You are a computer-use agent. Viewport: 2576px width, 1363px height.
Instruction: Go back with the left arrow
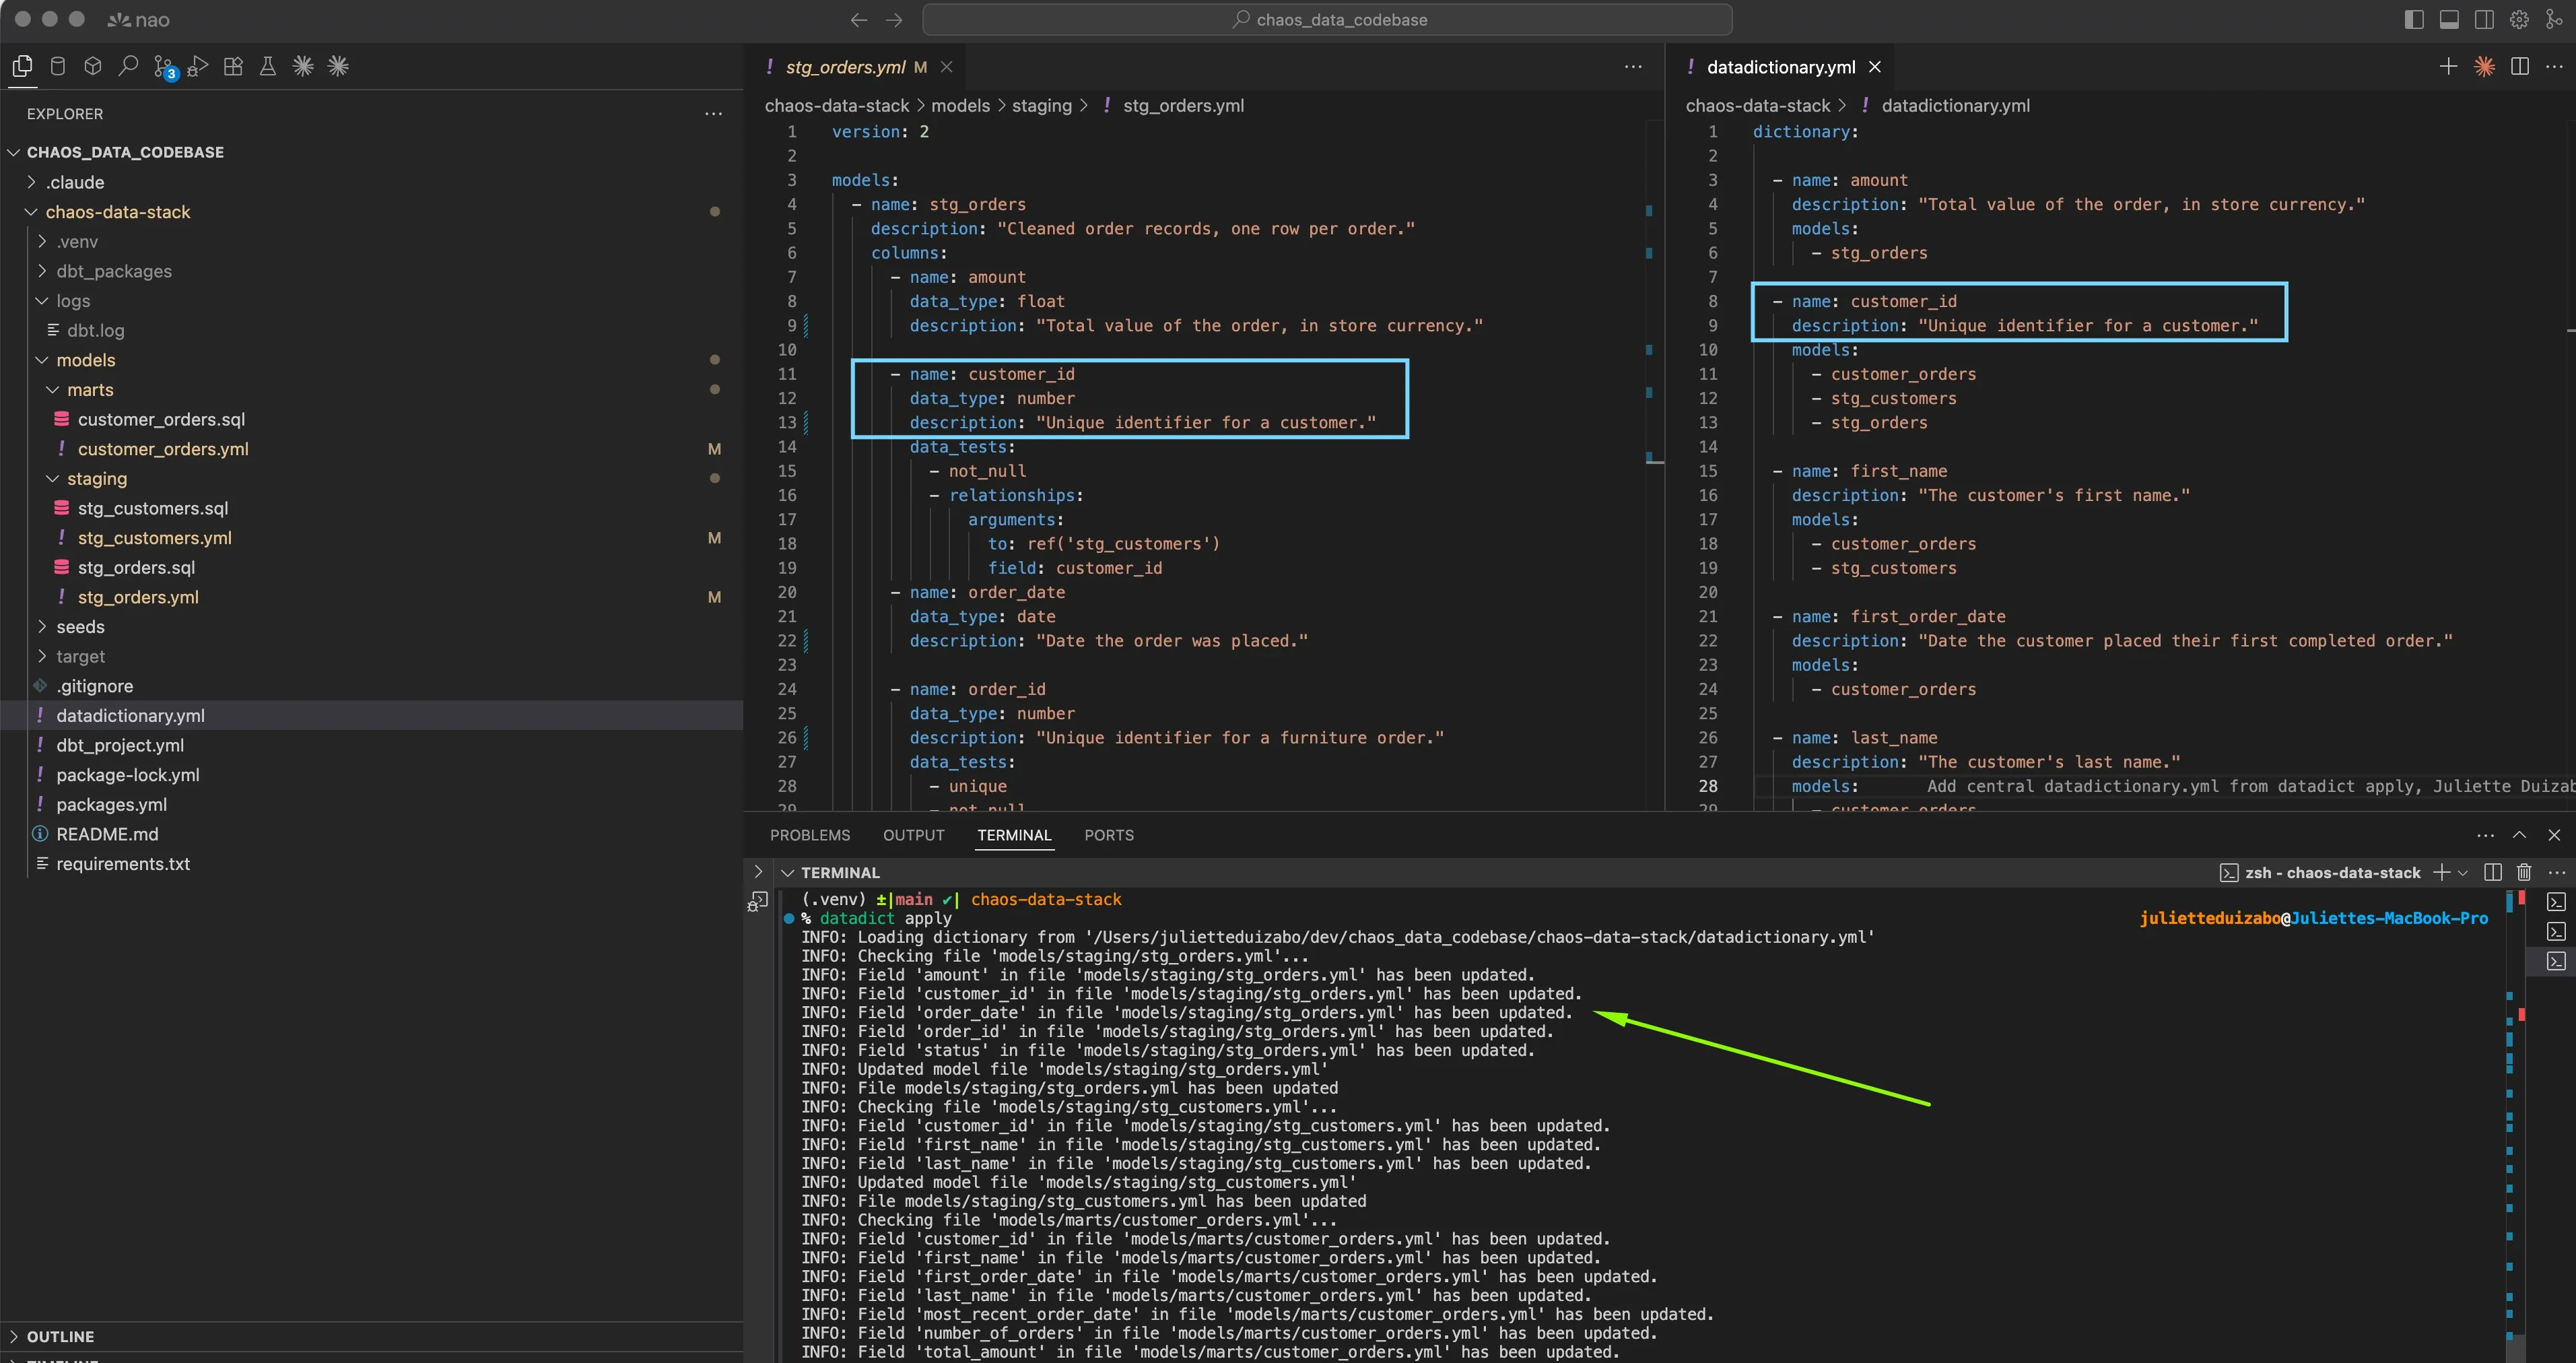click(x=858, y=19)
